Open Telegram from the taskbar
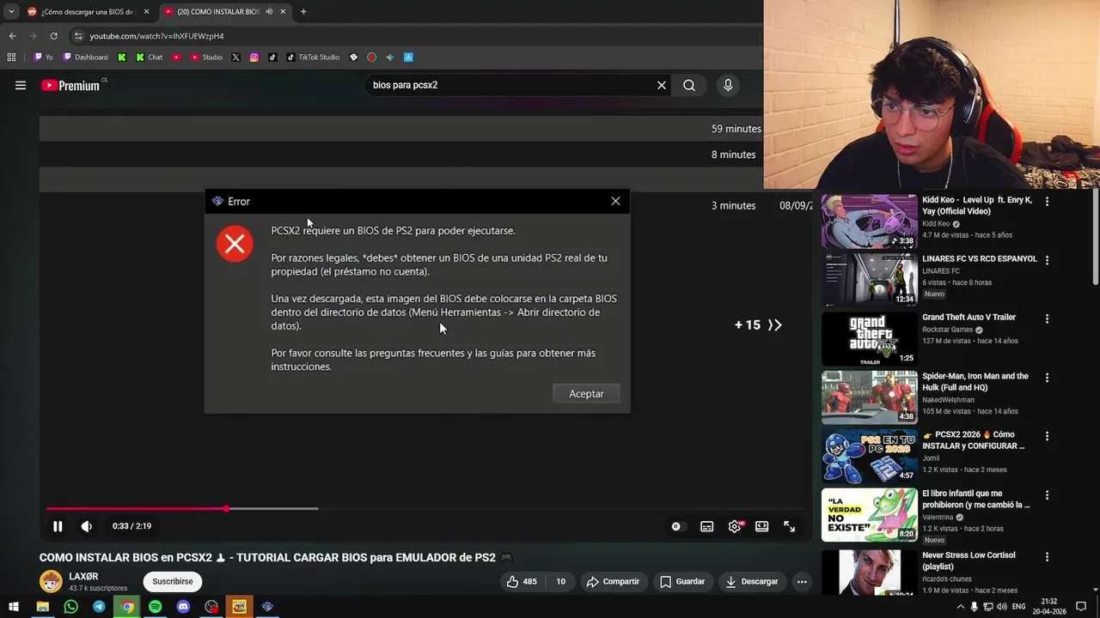The height and width of the screenshot is (618, 1100). [99, 607]
